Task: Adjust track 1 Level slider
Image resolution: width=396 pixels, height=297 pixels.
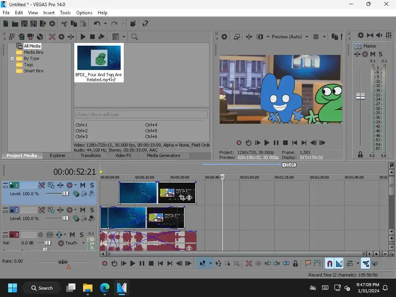Action: [x=65, y=194]
